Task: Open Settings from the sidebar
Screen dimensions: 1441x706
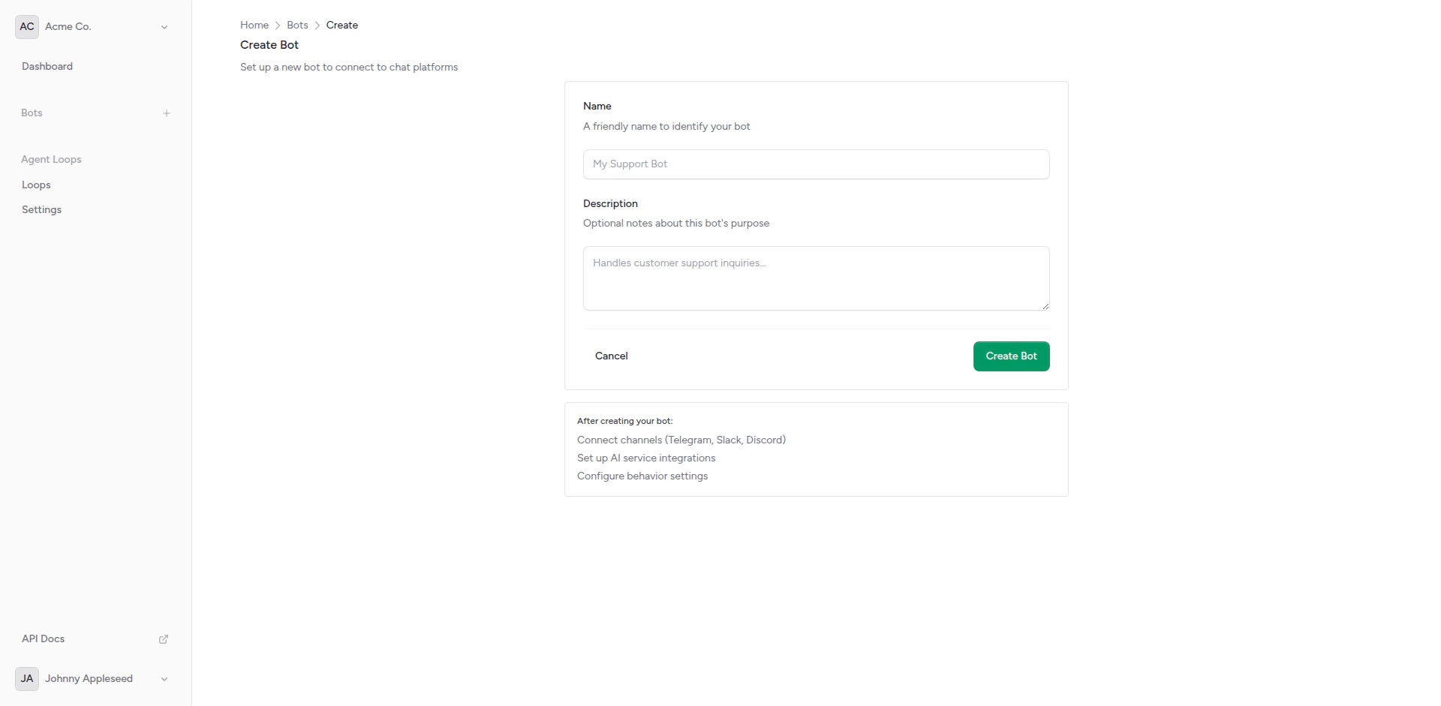Action: pos(41,209)
